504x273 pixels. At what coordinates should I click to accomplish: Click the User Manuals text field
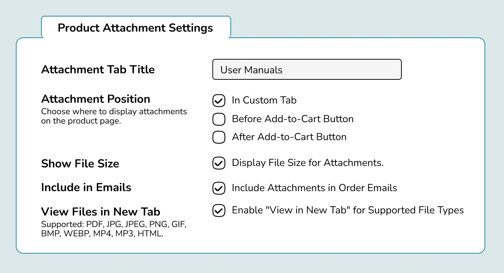click(307, 70)
